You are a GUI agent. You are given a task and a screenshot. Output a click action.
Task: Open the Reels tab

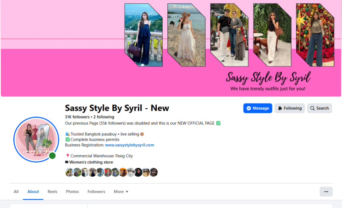click(x=52, y=192)
